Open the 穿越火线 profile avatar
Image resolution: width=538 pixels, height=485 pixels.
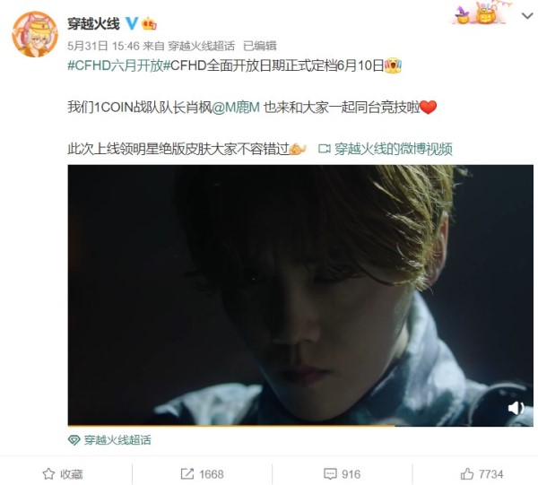pyautogui.click(x=35, y=34)
